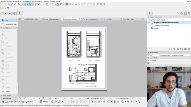The width and height of the screenshot is (191, 107).
Task: Click the 3D axonometric cube icon
Action: coord(56,102)
